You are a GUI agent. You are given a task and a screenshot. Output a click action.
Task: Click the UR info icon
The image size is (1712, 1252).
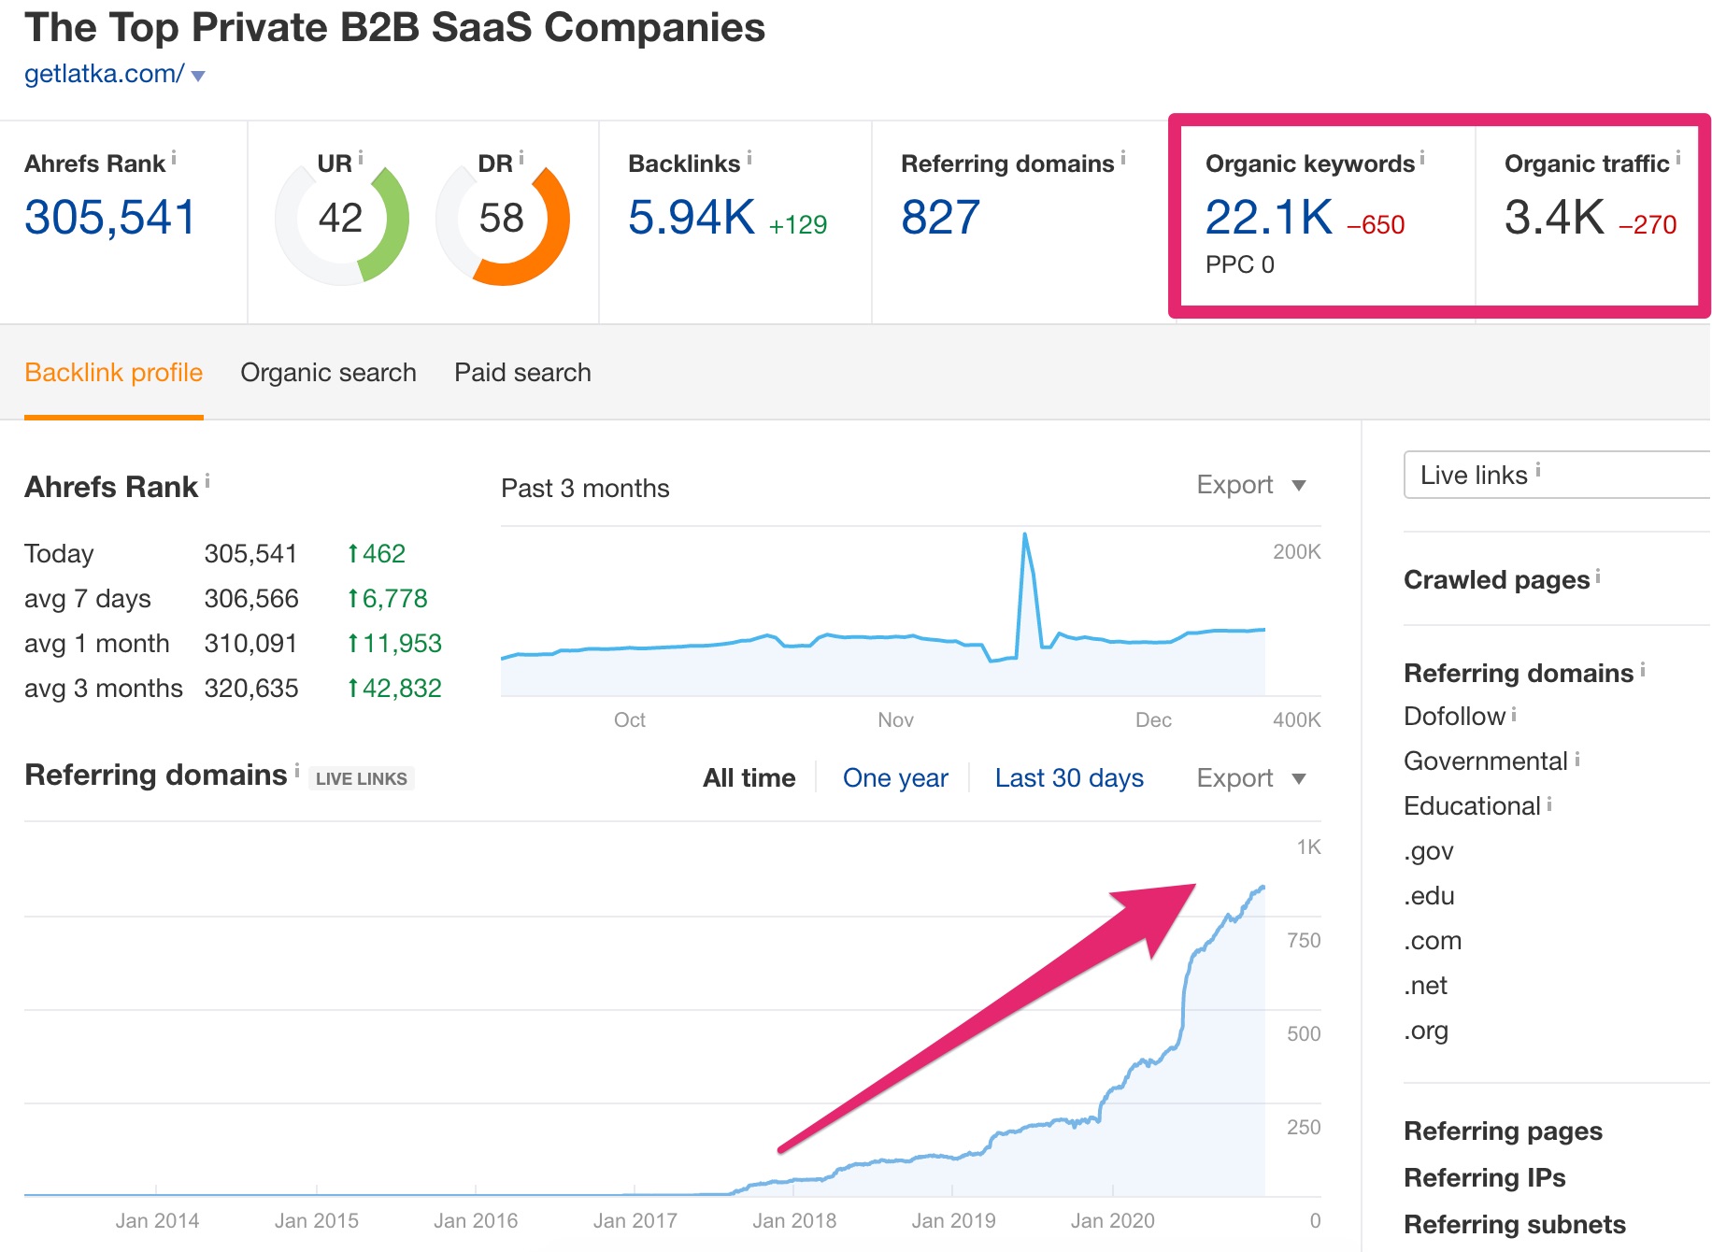point(361,159)
